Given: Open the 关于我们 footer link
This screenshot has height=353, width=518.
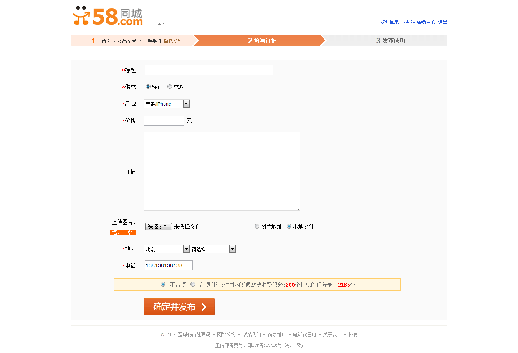Looking at the screenshot, I should pos(332,335).
